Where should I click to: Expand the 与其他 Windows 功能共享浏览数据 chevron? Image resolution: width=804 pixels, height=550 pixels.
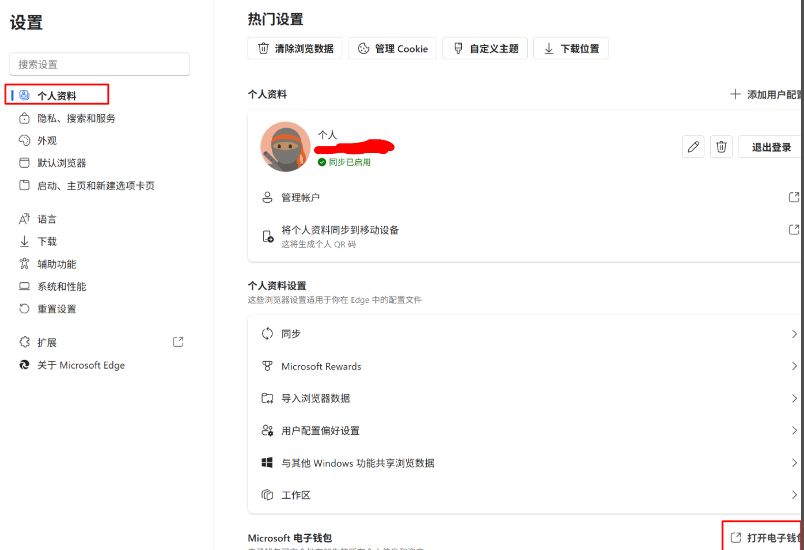click(x=794, y=463)
